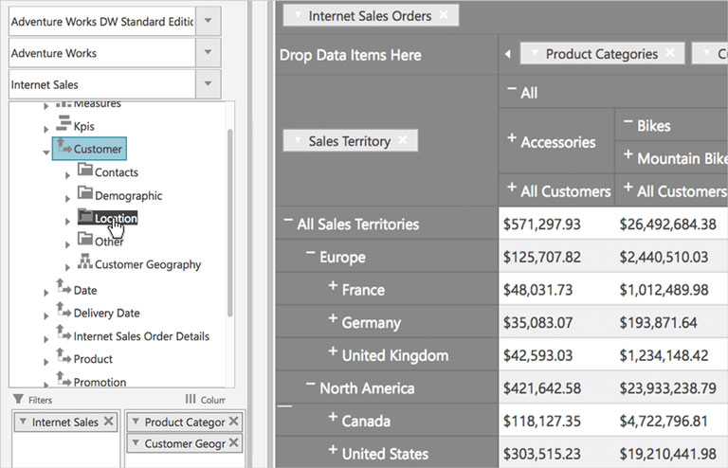Image resolution: width=728 pixels, height=468 pixels.
Task: Remove the Internet Sales Orders filter field
Action: pyautogui.click(x=445, y=16)
